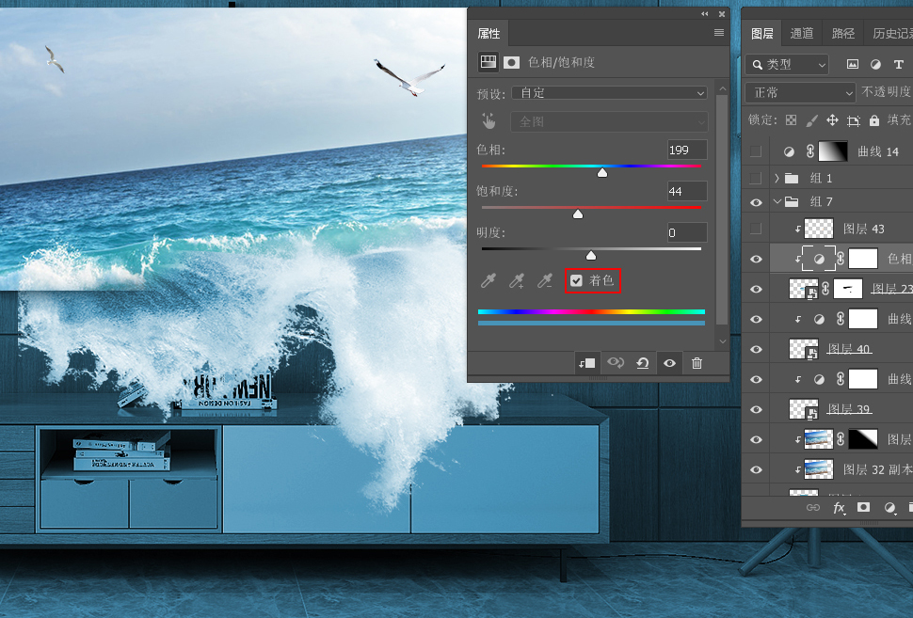Filter layers by type layers icon

[898, 64]
